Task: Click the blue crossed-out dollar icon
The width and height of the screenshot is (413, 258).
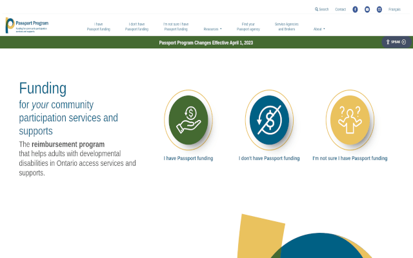Action: pos(269,119)
